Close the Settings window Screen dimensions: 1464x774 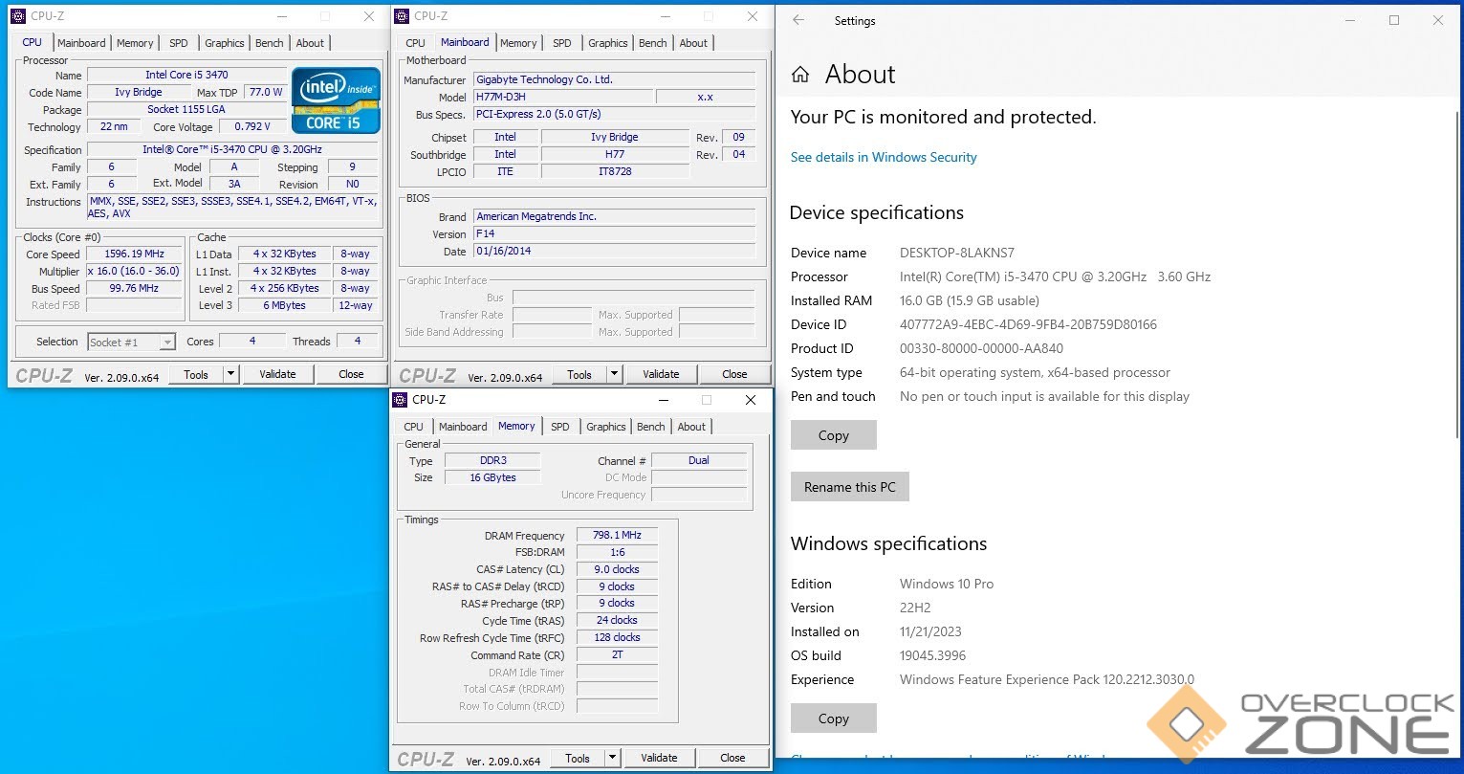(1437, 20)
